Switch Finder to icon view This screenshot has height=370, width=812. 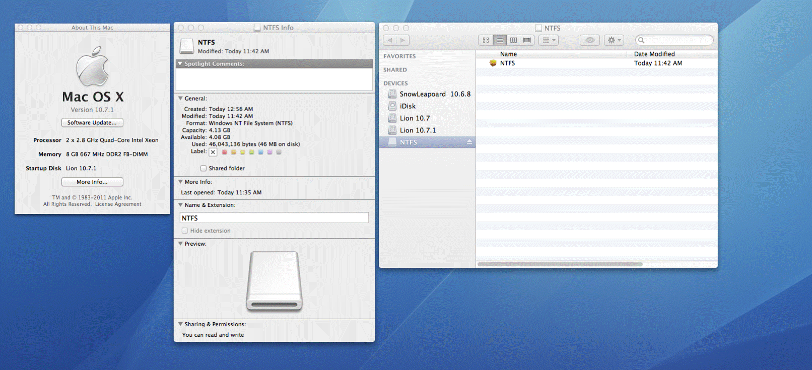(486, 40)
